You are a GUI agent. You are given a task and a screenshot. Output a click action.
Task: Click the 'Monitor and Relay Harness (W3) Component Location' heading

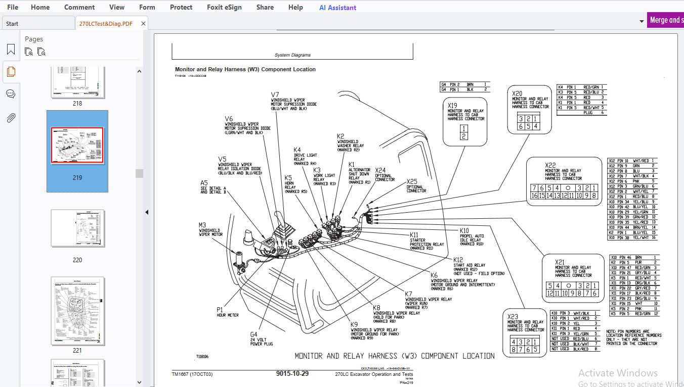(245, 70)
